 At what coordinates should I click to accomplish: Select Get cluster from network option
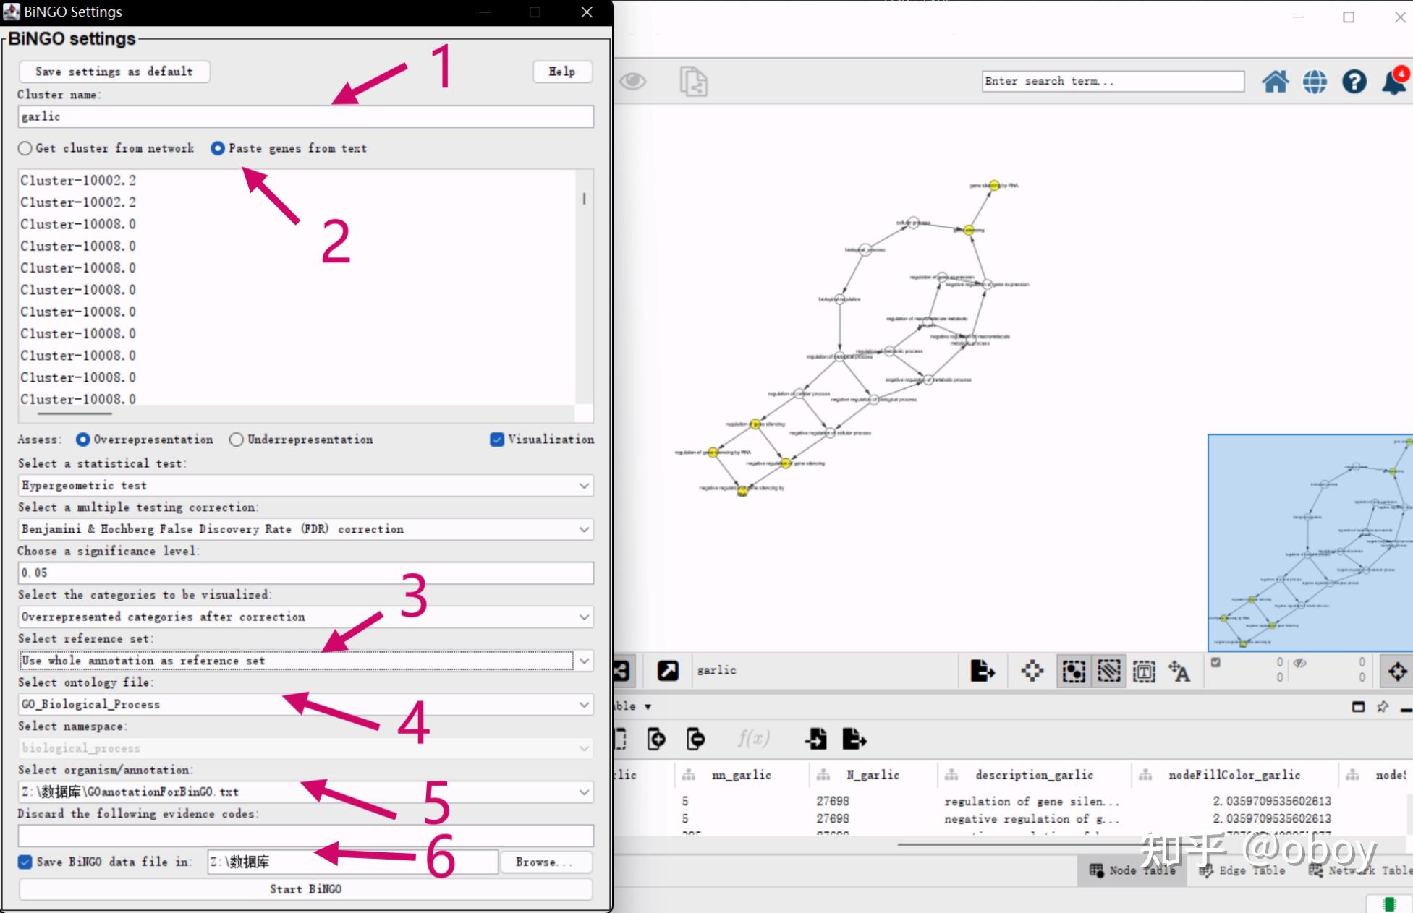point(26,148)
